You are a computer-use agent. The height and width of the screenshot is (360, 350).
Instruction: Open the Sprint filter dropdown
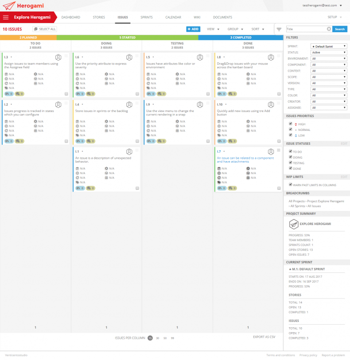pos(329,46)
